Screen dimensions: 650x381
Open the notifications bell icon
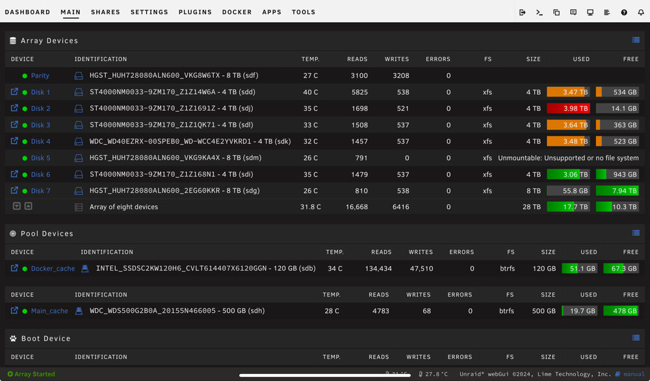(641, 12)
